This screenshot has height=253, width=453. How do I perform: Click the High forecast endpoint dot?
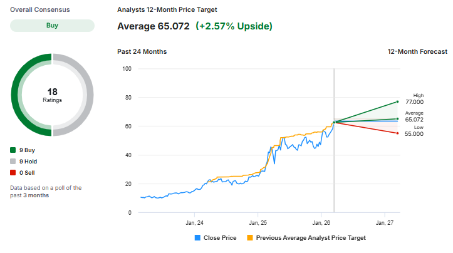tap(397, 101)
